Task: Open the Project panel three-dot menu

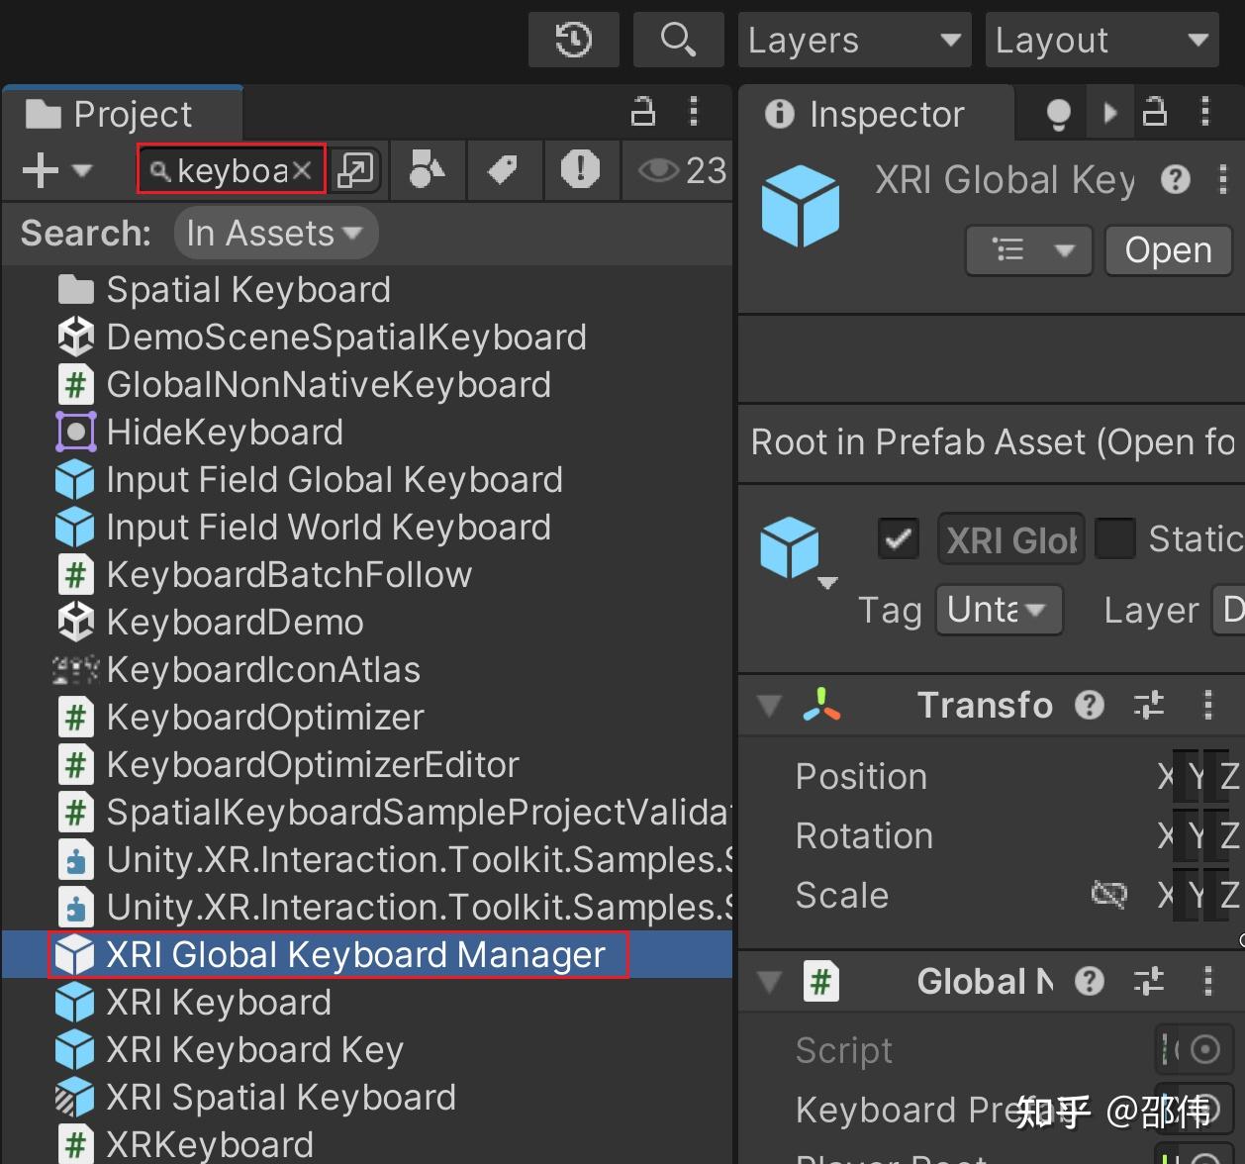Action: tap(694, 113)
